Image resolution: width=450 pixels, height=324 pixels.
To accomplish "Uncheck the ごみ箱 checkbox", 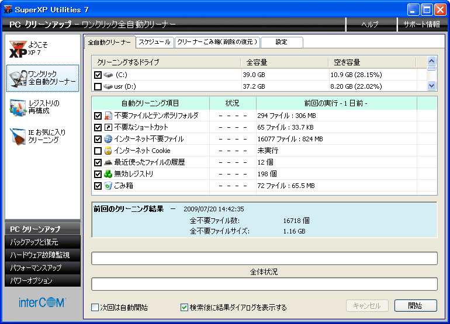I will pos(98,186).
